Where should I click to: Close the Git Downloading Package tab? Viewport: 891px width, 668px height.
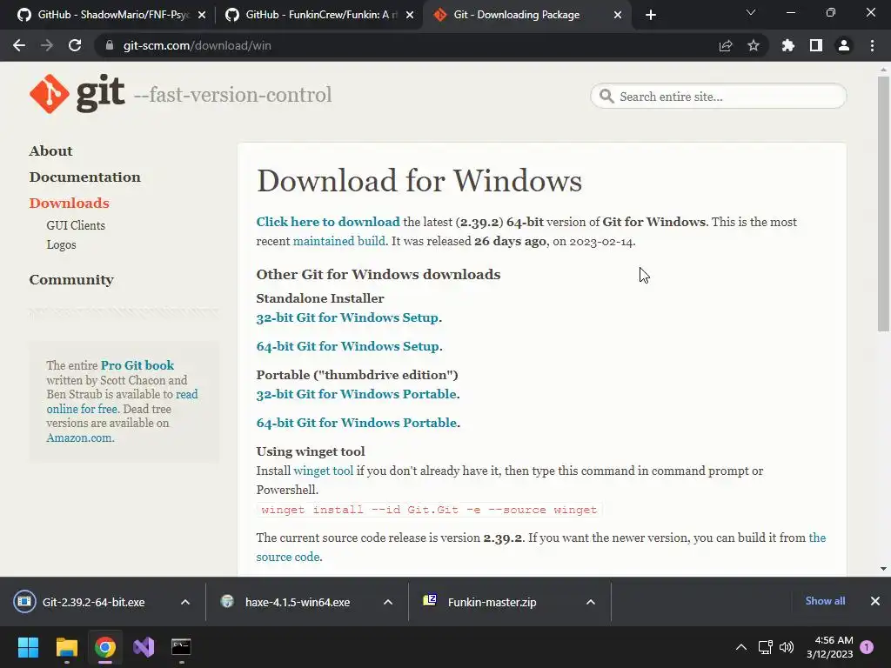pyautogui.click(x=618, y=15)
